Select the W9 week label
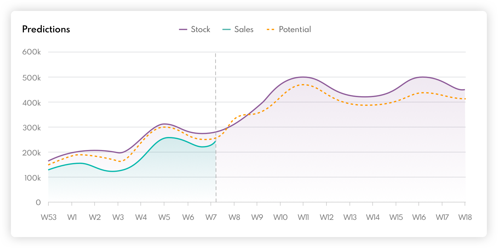Viewport: 498px width, 248px height. click(x=257, y=217)
